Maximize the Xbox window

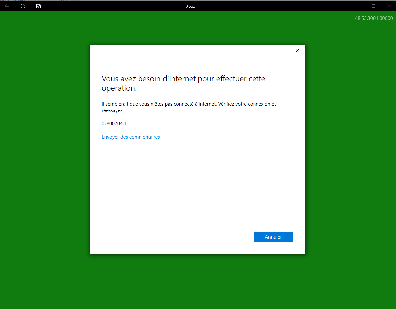[x=373, y=6]
